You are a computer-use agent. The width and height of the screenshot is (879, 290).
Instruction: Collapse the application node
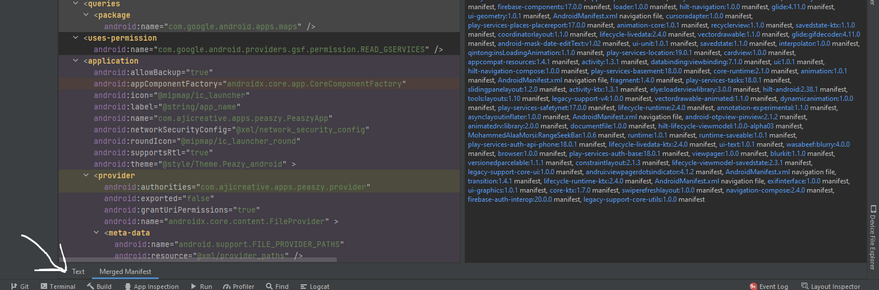76,61
